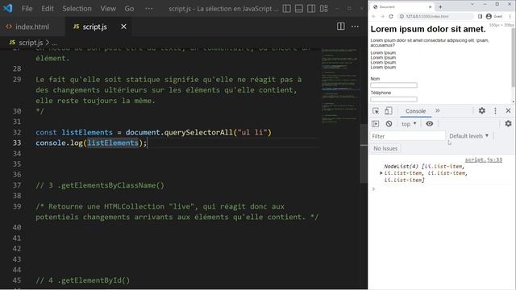Toggle the secondary side bar layout icon
Image resolution: width=516 pixels, height=290 pixels.
(311, 9)
